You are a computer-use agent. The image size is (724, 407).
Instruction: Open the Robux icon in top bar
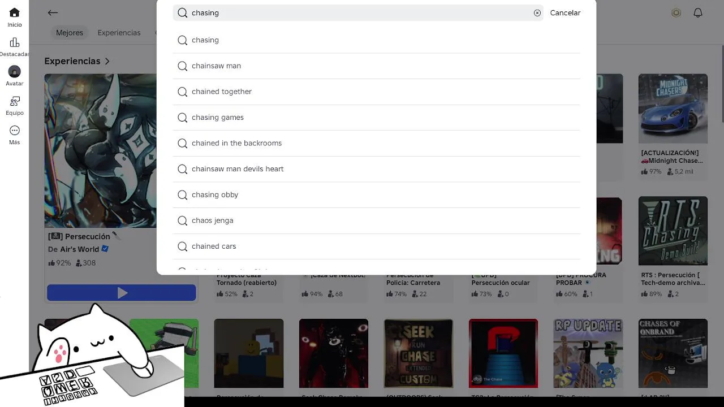coord(676,12)
